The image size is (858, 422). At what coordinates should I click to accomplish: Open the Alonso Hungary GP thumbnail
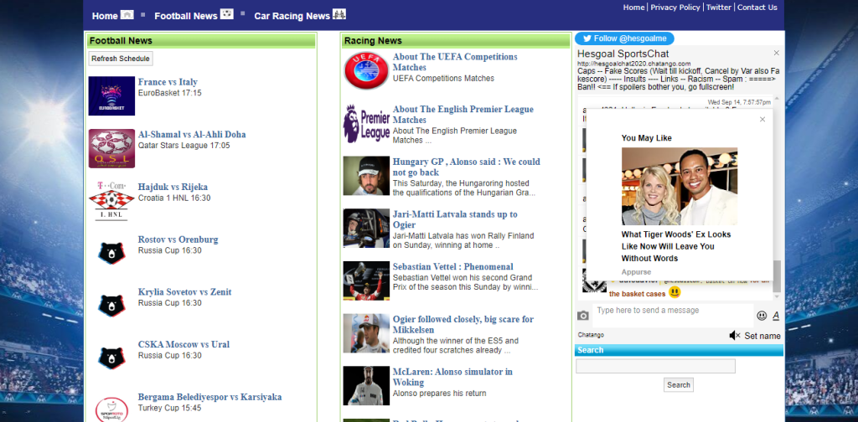click(x=366, y=176)
